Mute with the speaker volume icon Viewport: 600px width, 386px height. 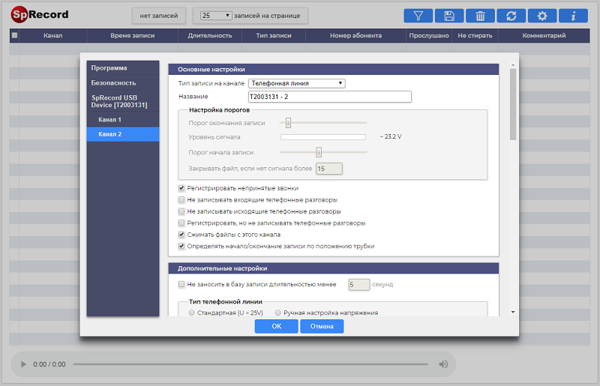[x=443, y=364]
